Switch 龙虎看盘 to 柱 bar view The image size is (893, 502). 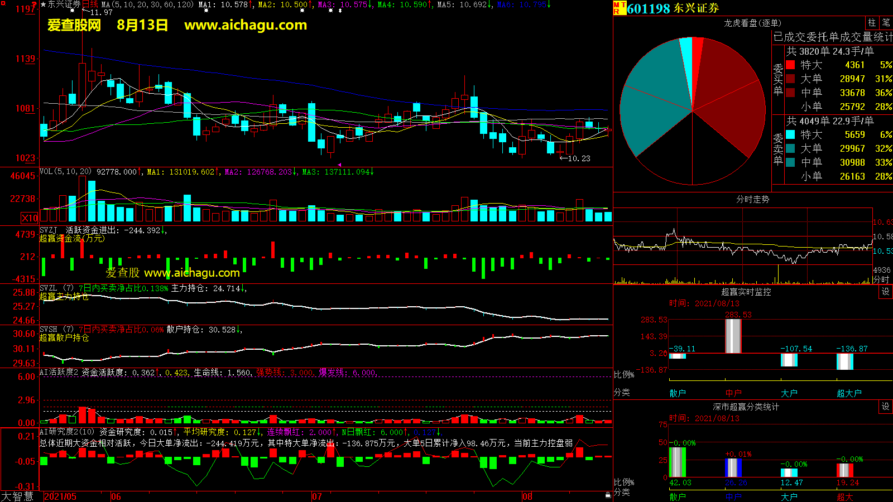(872, 23)
